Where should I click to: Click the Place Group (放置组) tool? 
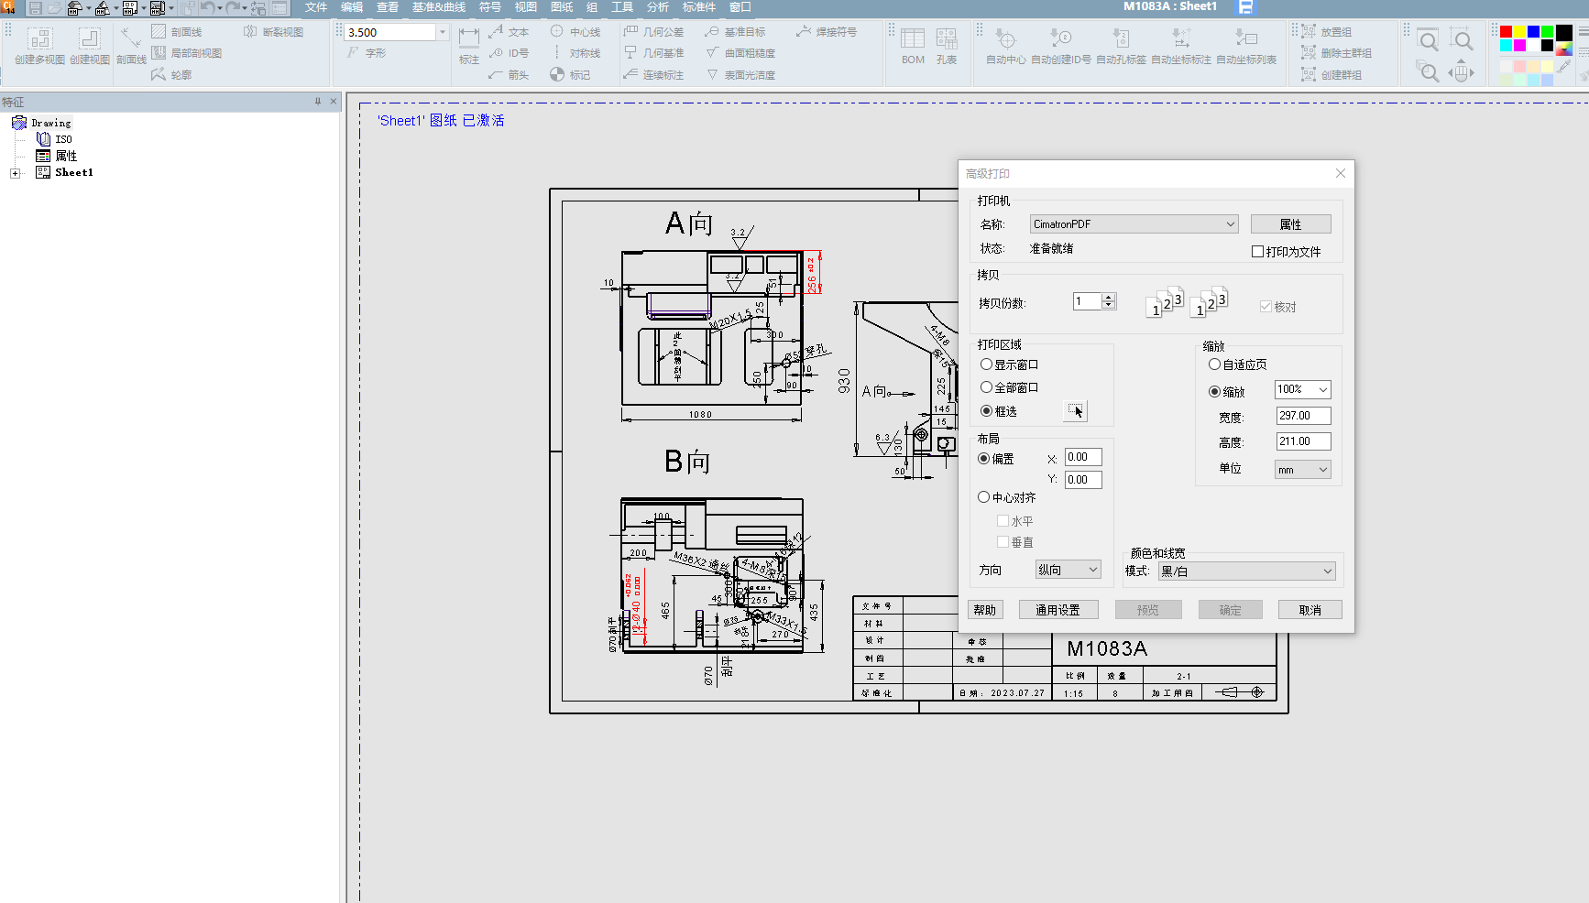point(1326,32)
